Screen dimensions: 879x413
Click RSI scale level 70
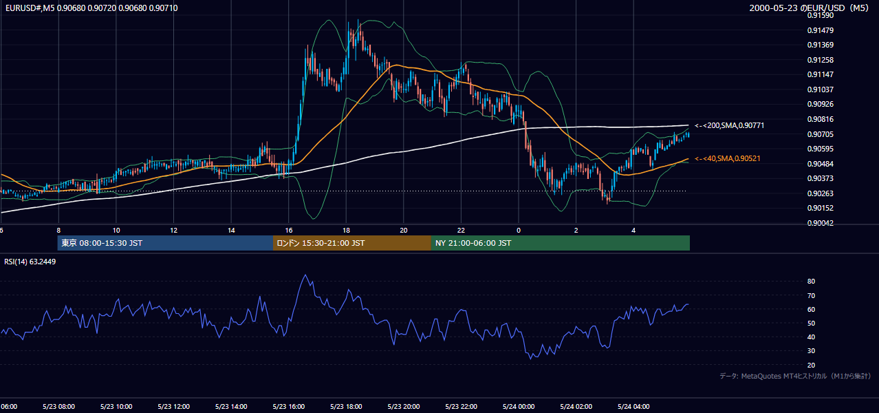click(811, 295)
